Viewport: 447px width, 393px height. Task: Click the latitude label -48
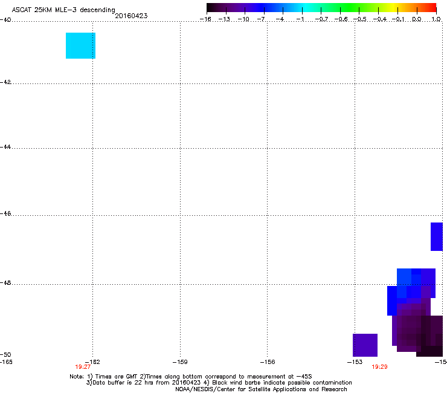click(5, 282)
